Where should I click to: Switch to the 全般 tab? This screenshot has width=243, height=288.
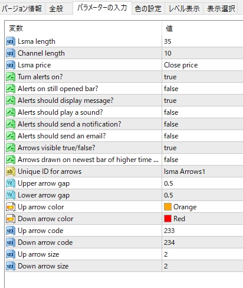[58, 9]
